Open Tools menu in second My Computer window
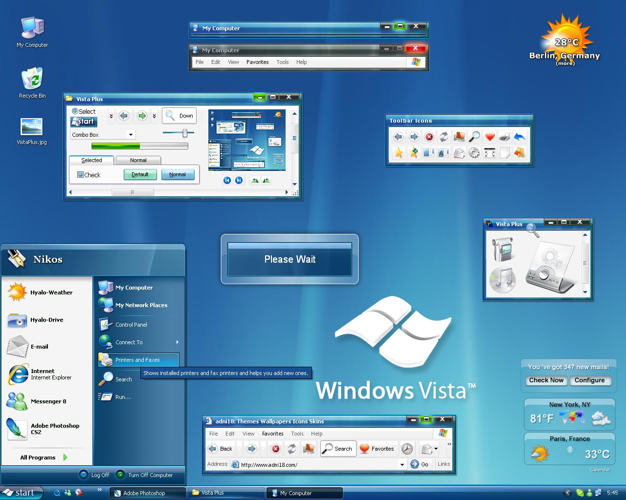The height and width of the screenshot is (500, 626). [282, 62]
